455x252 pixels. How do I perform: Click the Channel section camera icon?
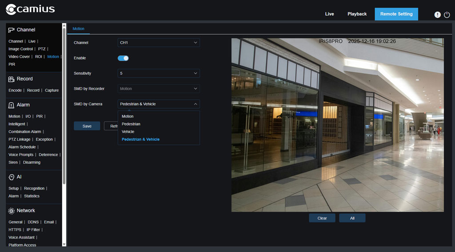(x=11, y=30)
